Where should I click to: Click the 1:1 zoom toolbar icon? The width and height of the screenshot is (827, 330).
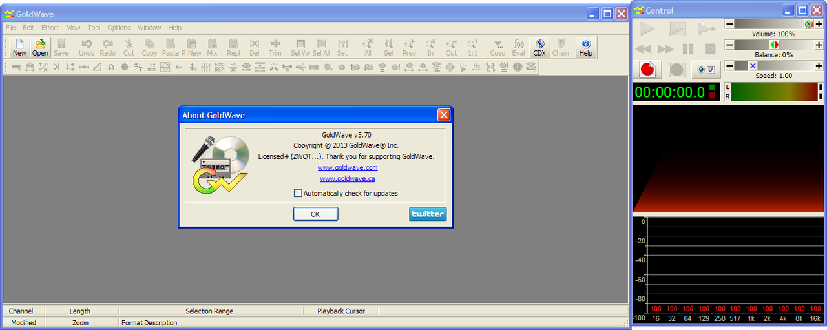(472, 47)
